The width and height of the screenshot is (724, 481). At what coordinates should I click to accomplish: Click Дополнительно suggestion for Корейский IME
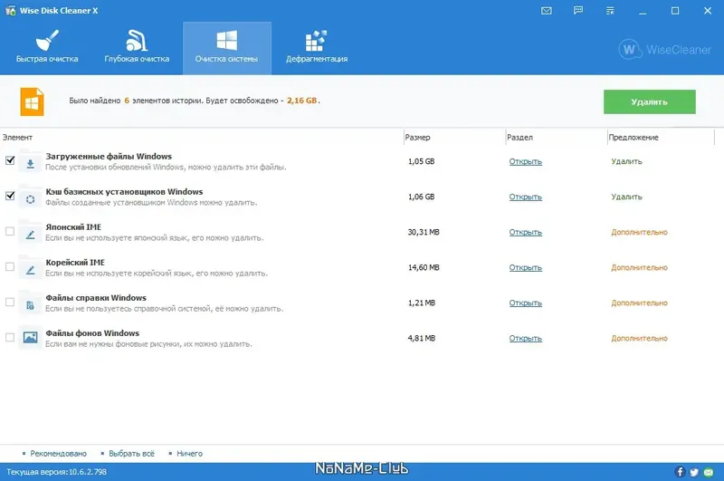coord(640,267)
